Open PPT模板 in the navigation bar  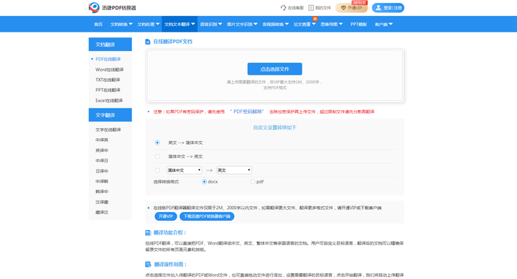[359, 24]
